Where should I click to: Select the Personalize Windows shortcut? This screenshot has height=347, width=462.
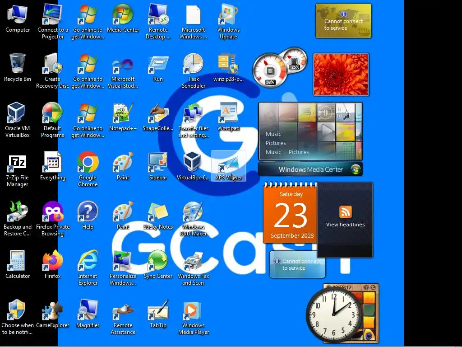pyautogui.click(x=123, y=268)
